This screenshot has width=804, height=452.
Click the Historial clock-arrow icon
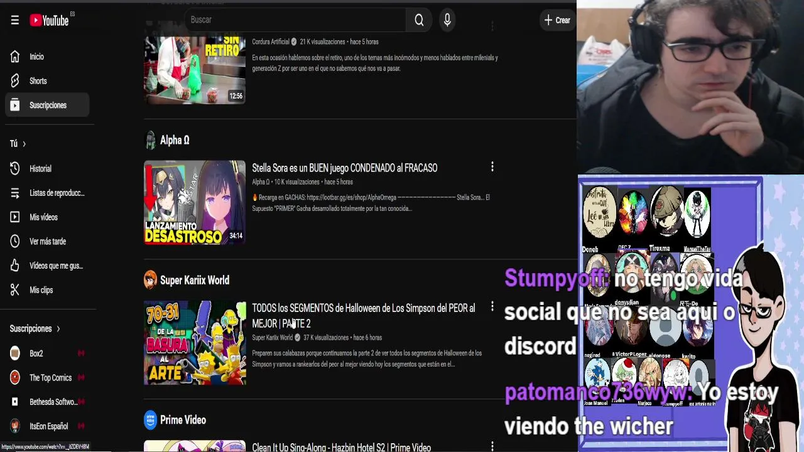coord(15,168)
